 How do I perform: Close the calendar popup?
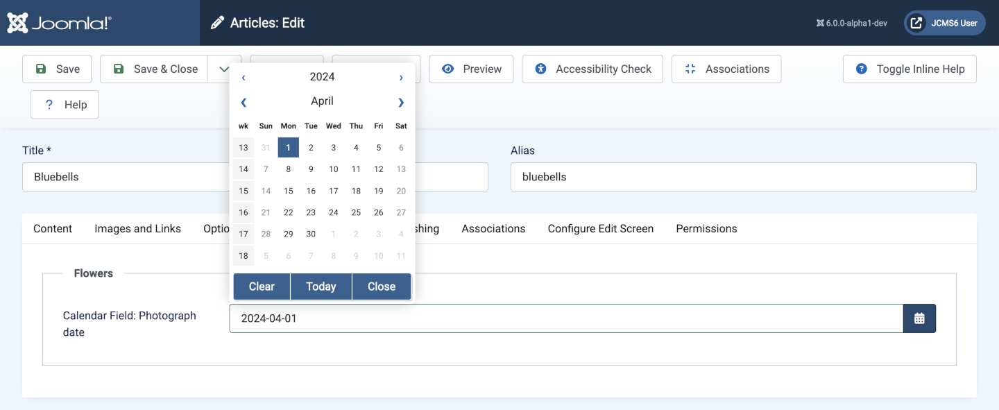[381, 286]
